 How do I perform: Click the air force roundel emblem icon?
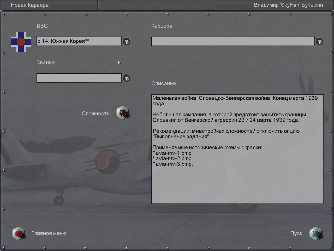pos(21,42)
